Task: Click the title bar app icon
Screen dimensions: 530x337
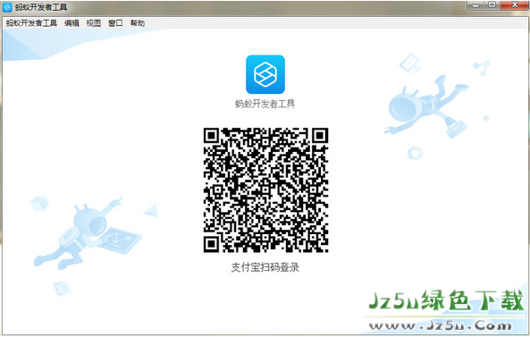Action: 7,7
